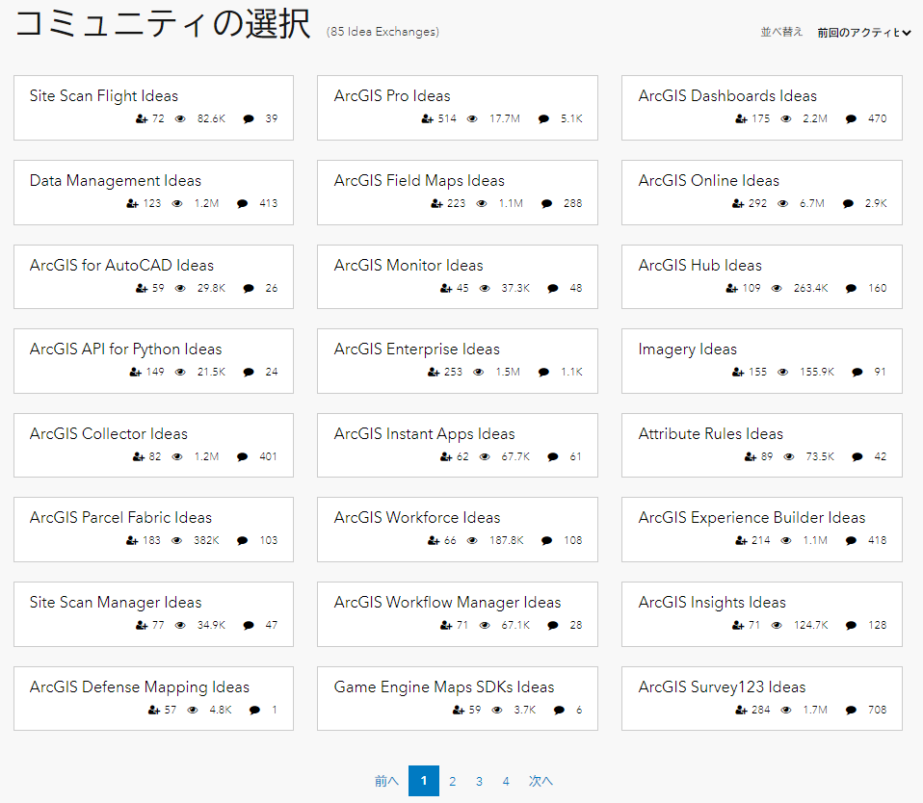Open ArcGIS Monitor Ideas
923x803 pixels.
[409, 266]
